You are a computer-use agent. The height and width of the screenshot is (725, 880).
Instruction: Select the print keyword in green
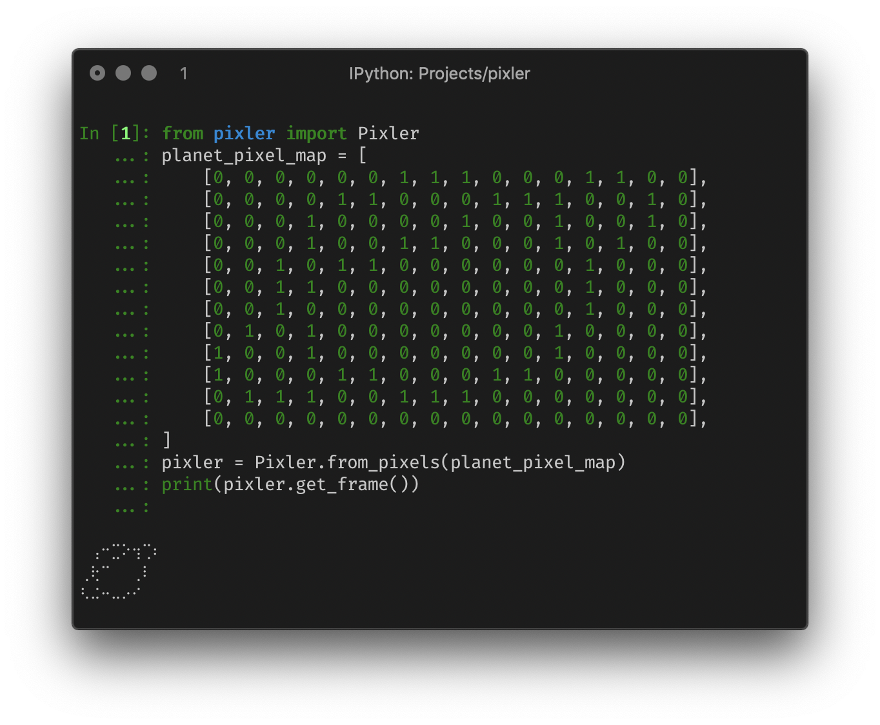[x=186, y=484]
